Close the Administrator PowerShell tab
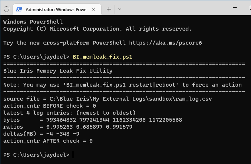 [93, 9]
